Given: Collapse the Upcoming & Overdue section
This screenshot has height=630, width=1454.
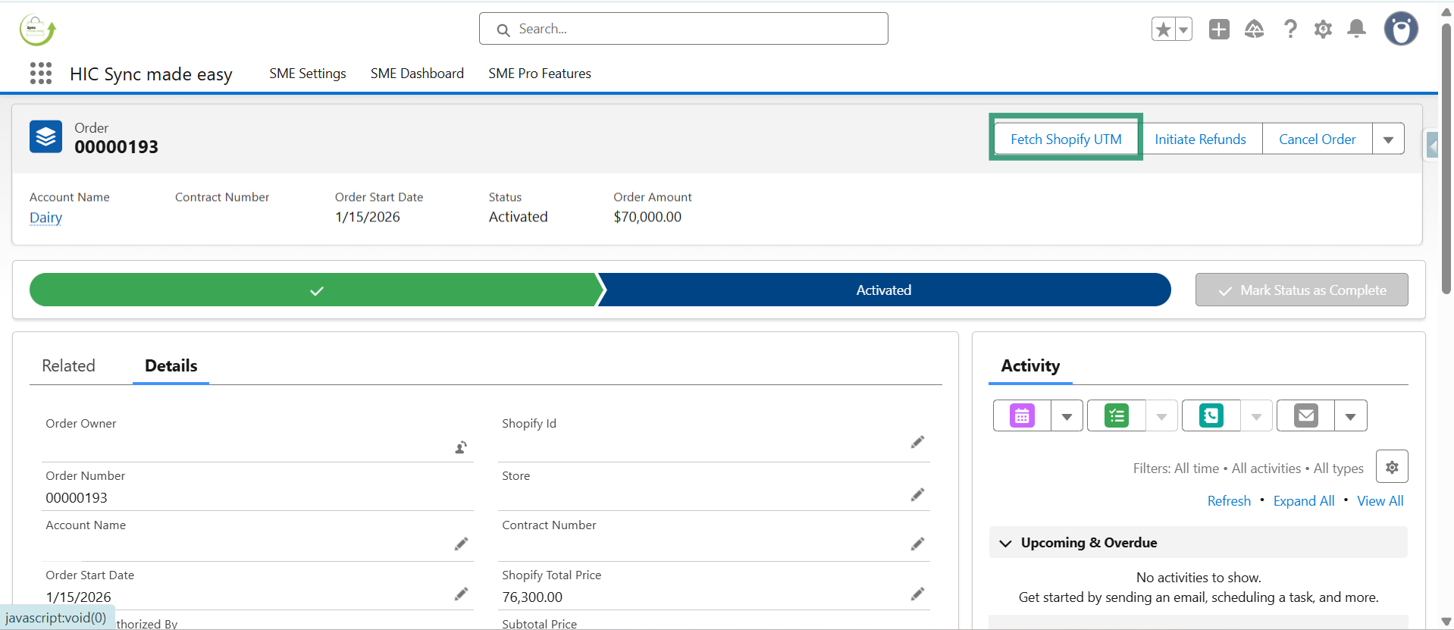Looking at the screenshot, I should click(x=1006, y=543).
